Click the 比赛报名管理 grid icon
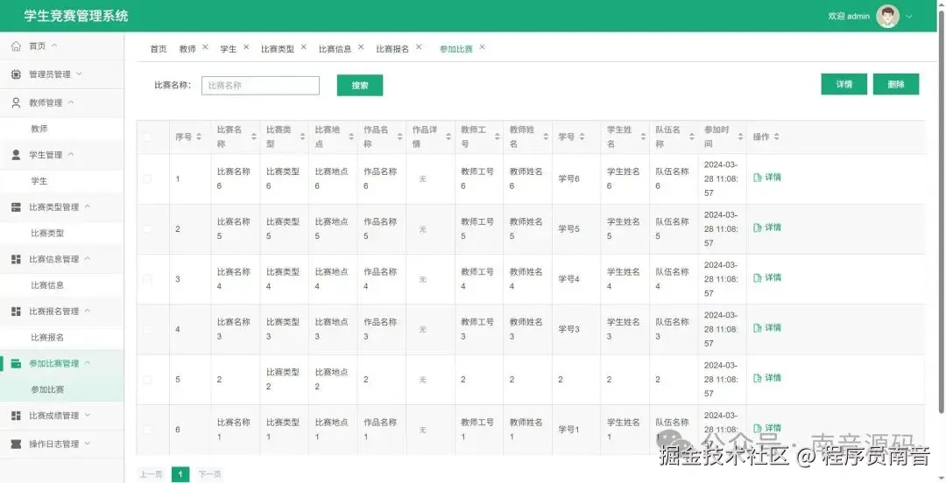Image resolution: width=946 pixels, height=483 pixels. pos(17,311)
